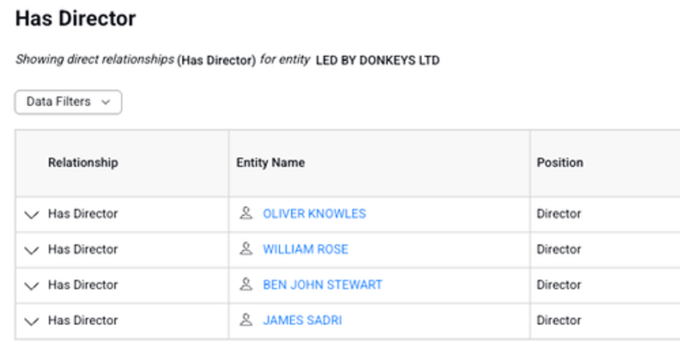Click the Entity Name column header
Screen dimensions: 680x349
[270, 162]
